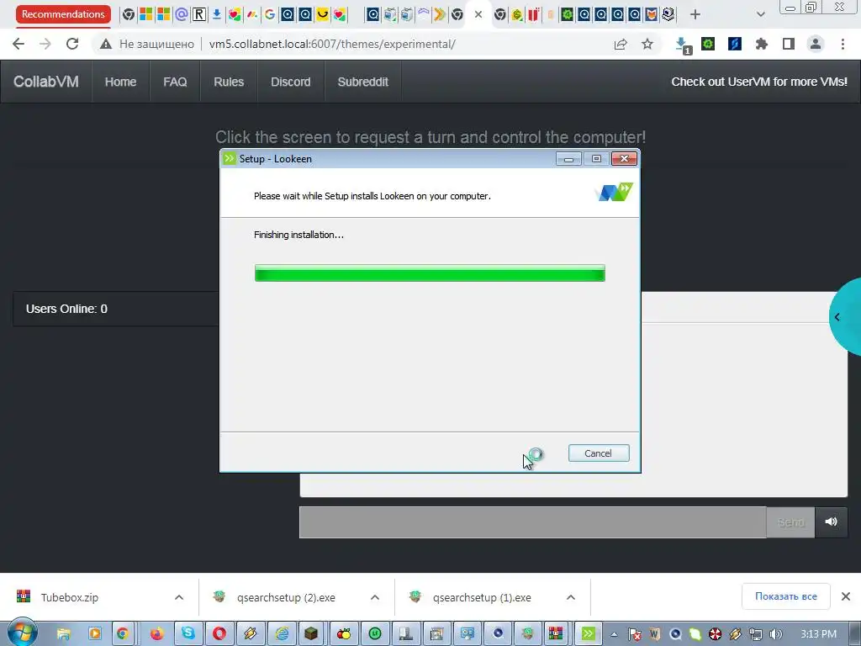Open the Tubebox.zip download

[70, 597]
